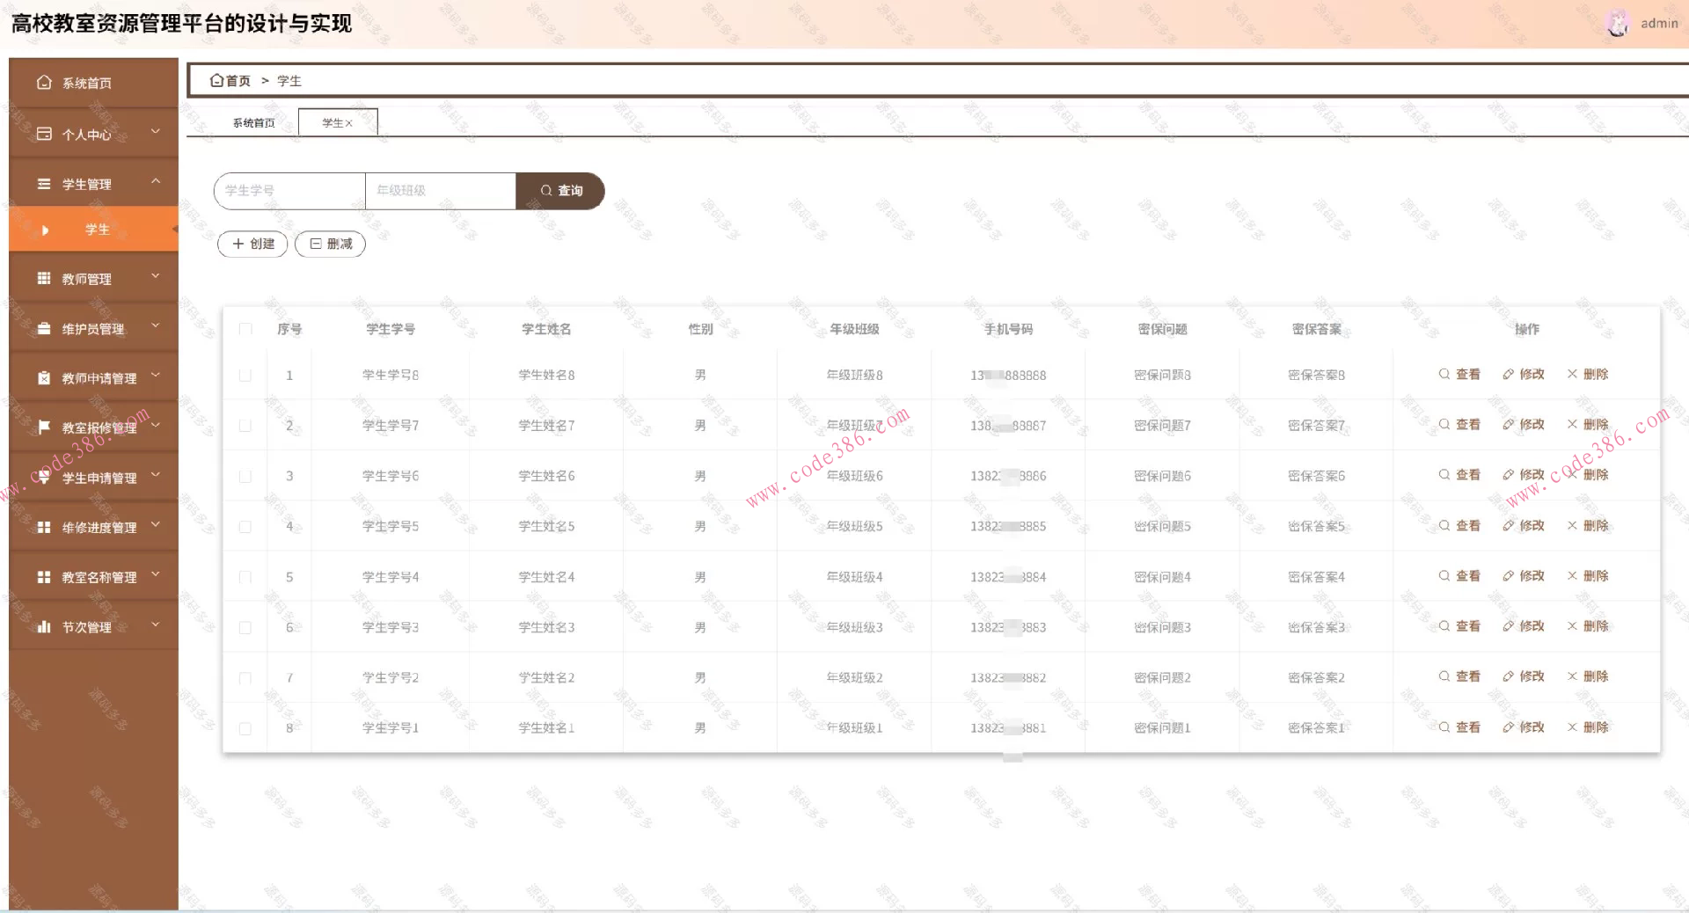
Task: Click the breadcrumb home icon
Action: [x=216, y=80]
